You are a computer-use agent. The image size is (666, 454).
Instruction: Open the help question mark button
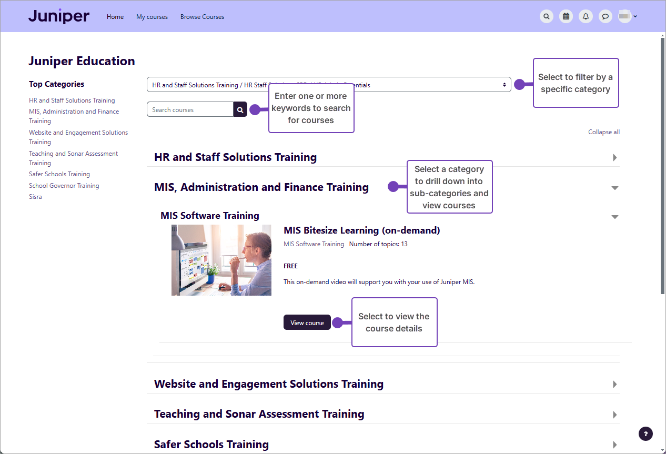point(645,433)
